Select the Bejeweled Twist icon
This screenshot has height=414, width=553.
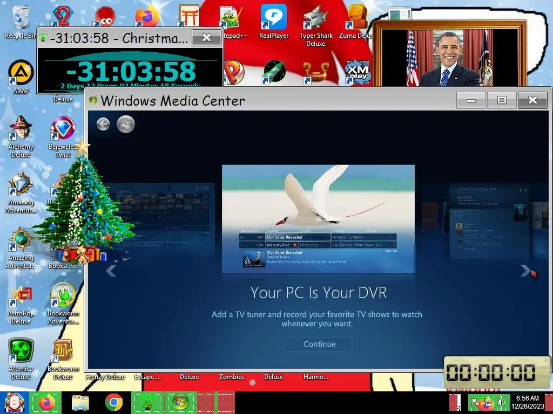(x=63, y=136)
